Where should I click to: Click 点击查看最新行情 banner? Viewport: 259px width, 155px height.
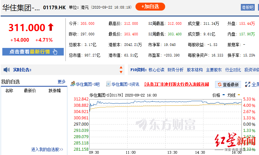(x=33, y=52)
